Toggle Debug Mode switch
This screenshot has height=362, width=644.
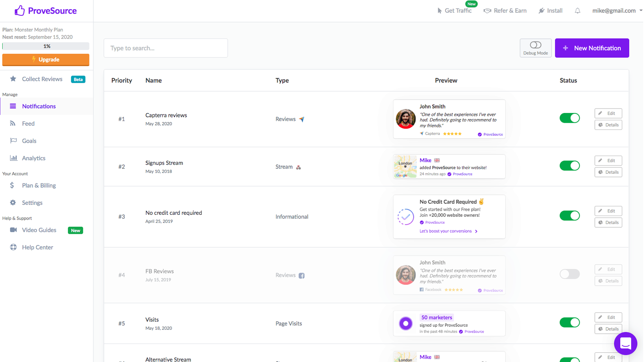(535, 45)
